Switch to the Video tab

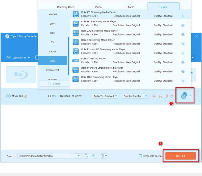tap(98, 7)
